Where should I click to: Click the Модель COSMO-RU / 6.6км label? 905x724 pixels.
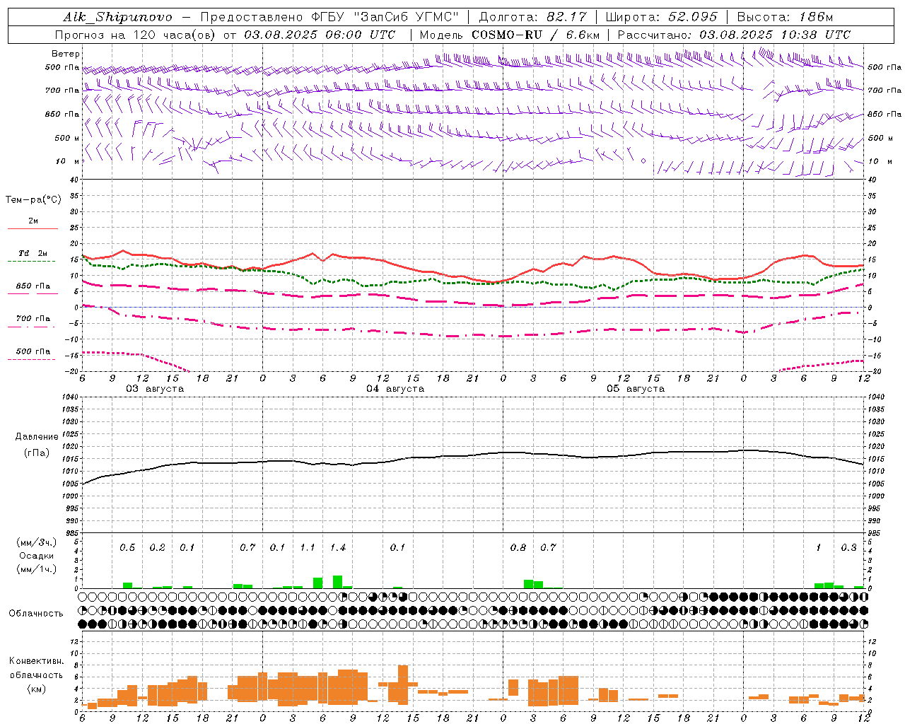(510, 35)
